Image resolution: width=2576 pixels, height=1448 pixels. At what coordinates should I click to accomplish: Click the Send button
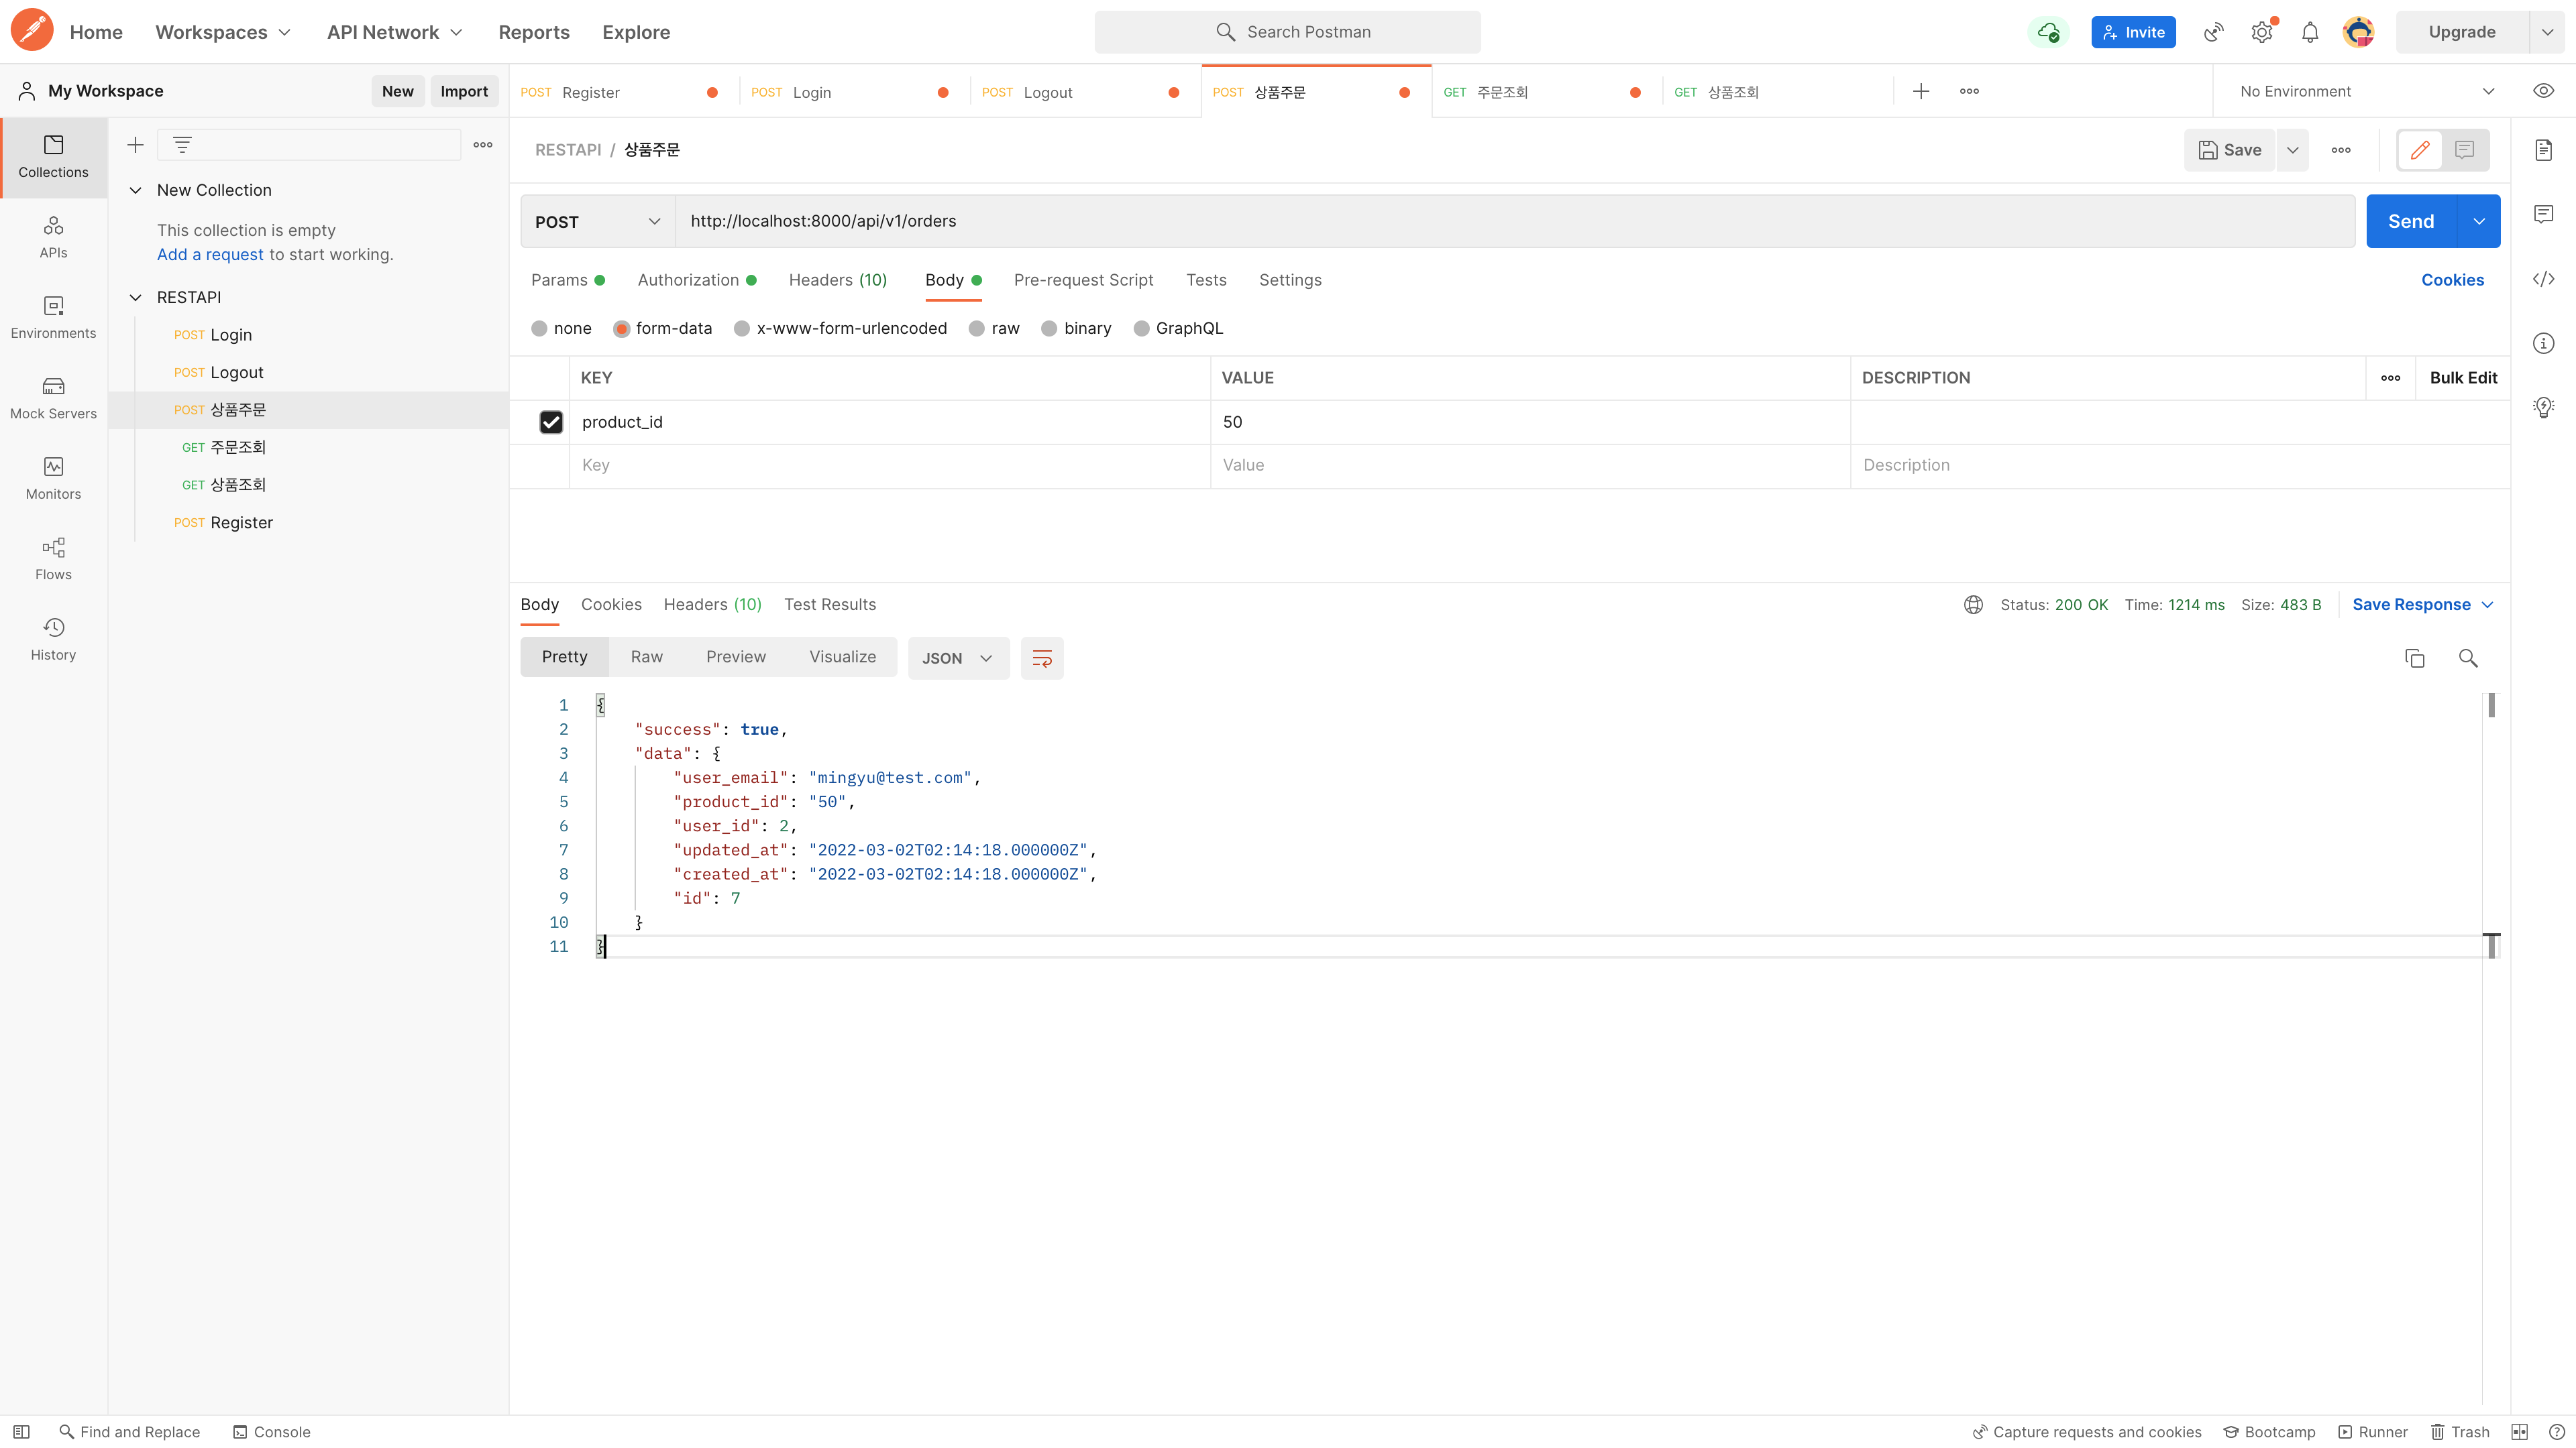point(2410,222)
